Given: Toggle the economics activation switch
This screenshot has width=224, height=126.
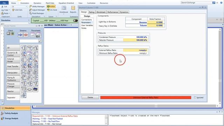Looking at the screenshot, I should click(x=75, y=21).
